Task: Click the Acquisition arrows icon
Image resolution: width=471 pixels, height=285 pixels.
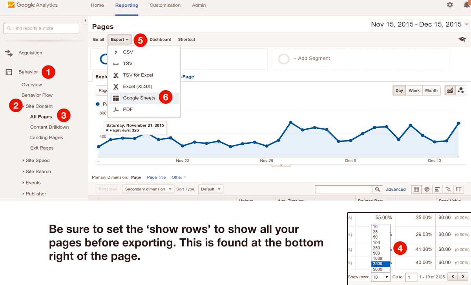Action: (9, 53)
